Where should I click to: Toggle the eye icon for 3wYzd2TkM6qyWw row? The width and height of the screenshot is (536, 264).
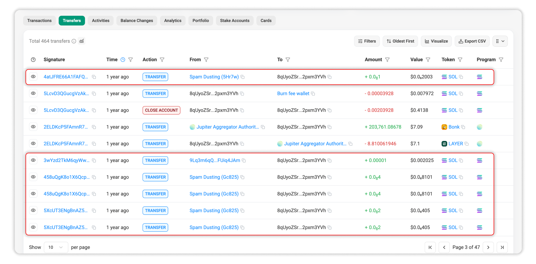[33, 160]
